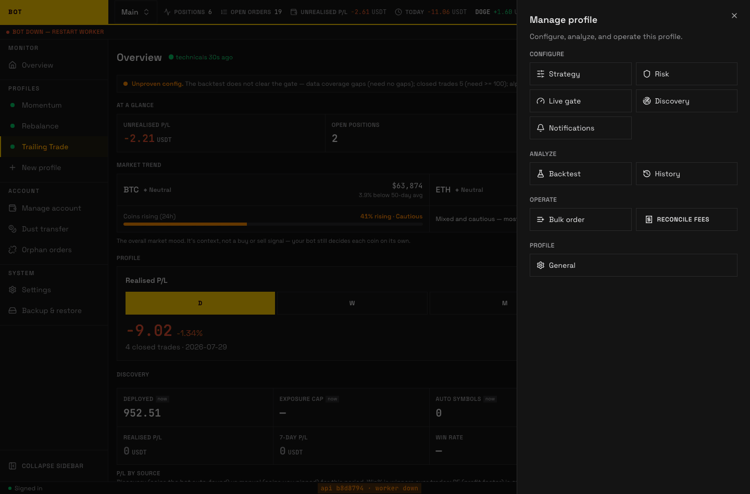Select the Rebalance profile
This screenshot has height=494, width=750.
[54, 126]
